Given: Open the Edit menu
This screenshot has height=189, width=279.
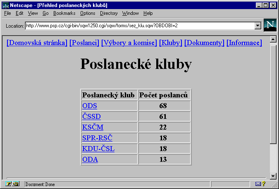Looking at the screenshot, I should point(19,13).
